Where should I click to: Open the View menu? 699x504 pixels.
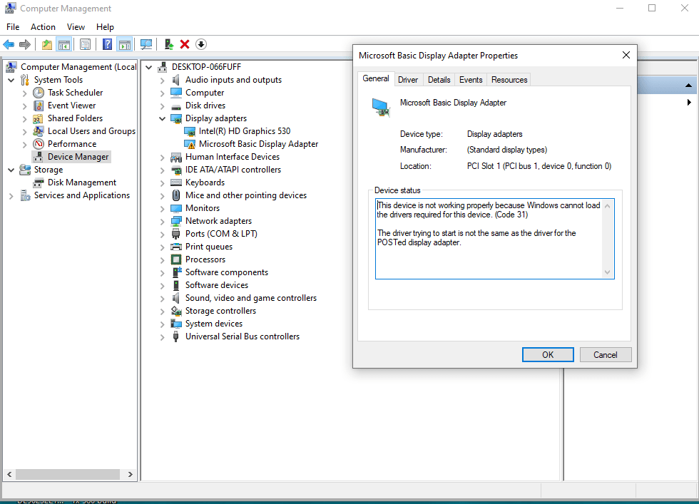pos(76,27)
